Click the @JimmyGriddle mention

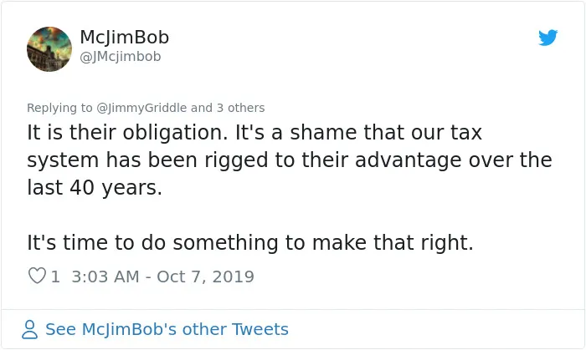(141, 108)
